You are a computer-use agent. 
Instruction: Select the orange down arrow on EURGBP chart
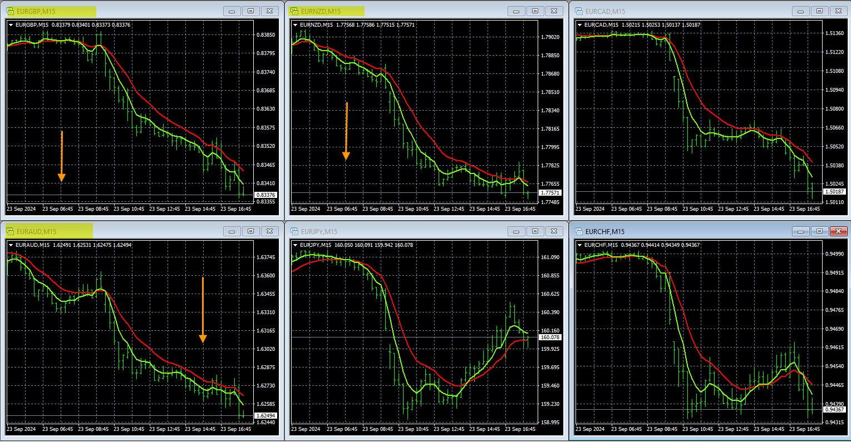tap(62, 157)
